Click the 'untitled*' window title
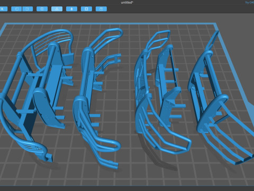The image size is (254, 191). tap(127, 3)
